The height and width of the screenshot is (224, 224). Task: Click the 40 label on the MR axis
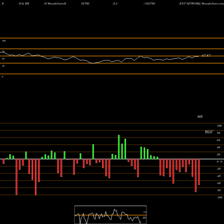pos(219,147)
